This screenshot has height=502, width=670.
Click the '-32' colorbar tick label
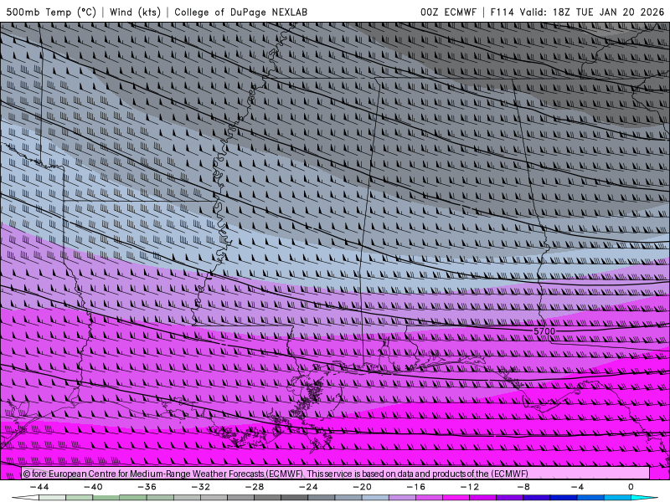(x=201, y=487)
